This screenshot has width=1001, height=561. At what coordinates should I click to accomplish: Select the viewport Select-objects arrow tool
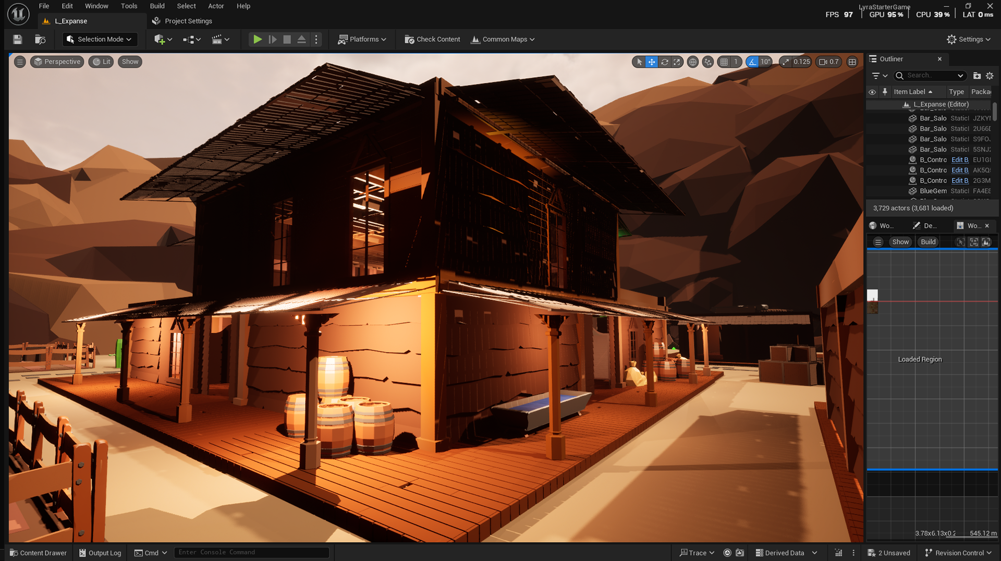[639, 62]
